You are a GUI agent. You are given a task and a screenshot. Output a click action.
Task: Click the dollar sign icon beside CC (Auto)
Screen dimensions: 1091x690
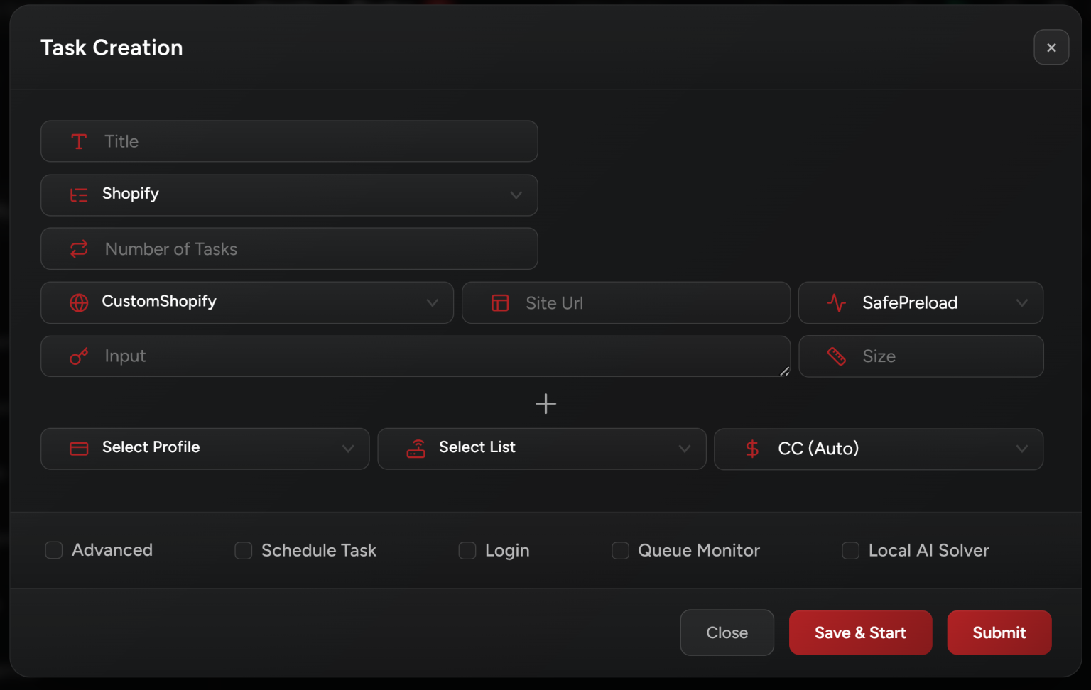pyautogui.click(x=752, y=449)
